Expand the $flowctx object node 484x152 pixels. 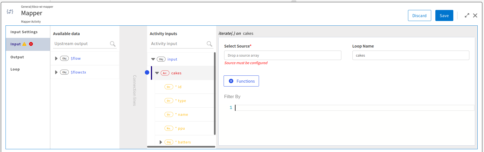pyautogui.click(x=56, y=72)
